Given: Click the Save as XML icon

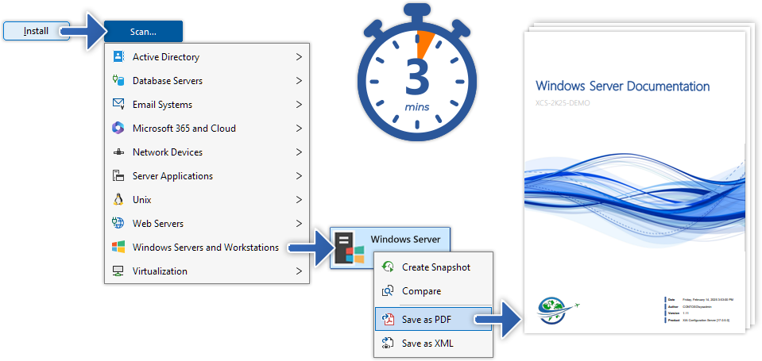Looking at the screenshot, I should tap(388, 343).
